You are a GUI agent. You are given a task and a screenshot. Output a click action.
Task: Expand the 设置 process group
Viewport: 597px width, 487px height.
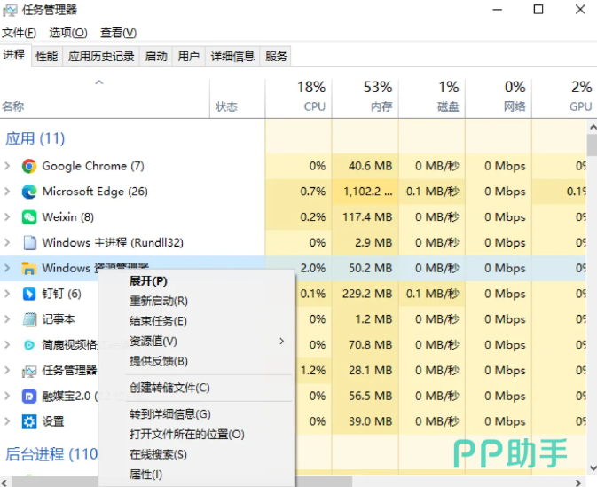tap(7, 421)
